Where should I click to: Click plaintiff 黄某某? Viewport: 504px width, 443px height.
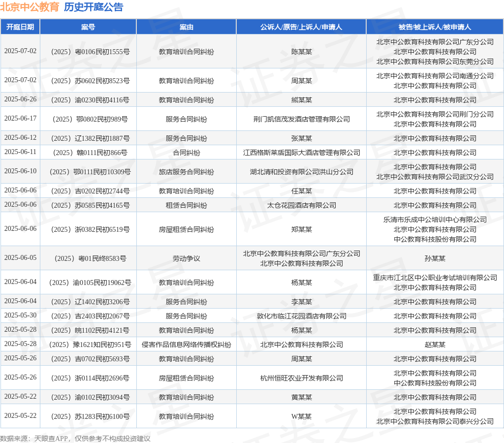click(302, 397)
